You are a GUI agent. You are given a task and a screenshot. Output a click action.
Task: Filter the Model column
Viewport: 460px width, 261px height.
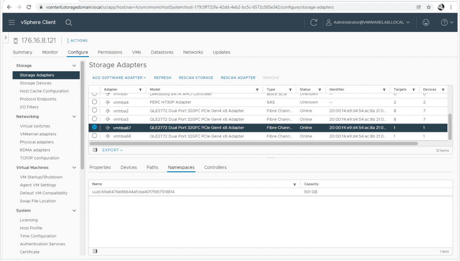[x=257, y=90]
